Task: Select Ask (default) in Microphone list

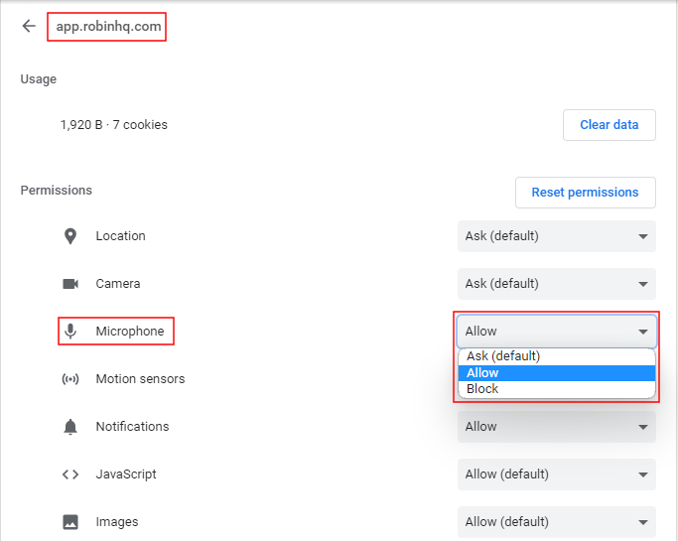Action: [x=503, y=356]
